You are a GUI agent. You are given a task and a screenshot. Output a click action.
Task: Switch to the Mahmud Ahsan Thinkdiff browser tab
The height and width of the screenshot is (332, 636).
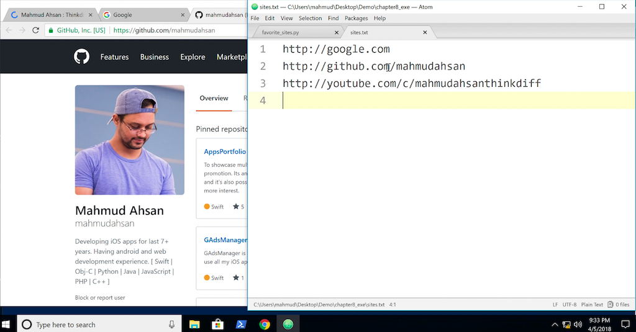(51, 15)
